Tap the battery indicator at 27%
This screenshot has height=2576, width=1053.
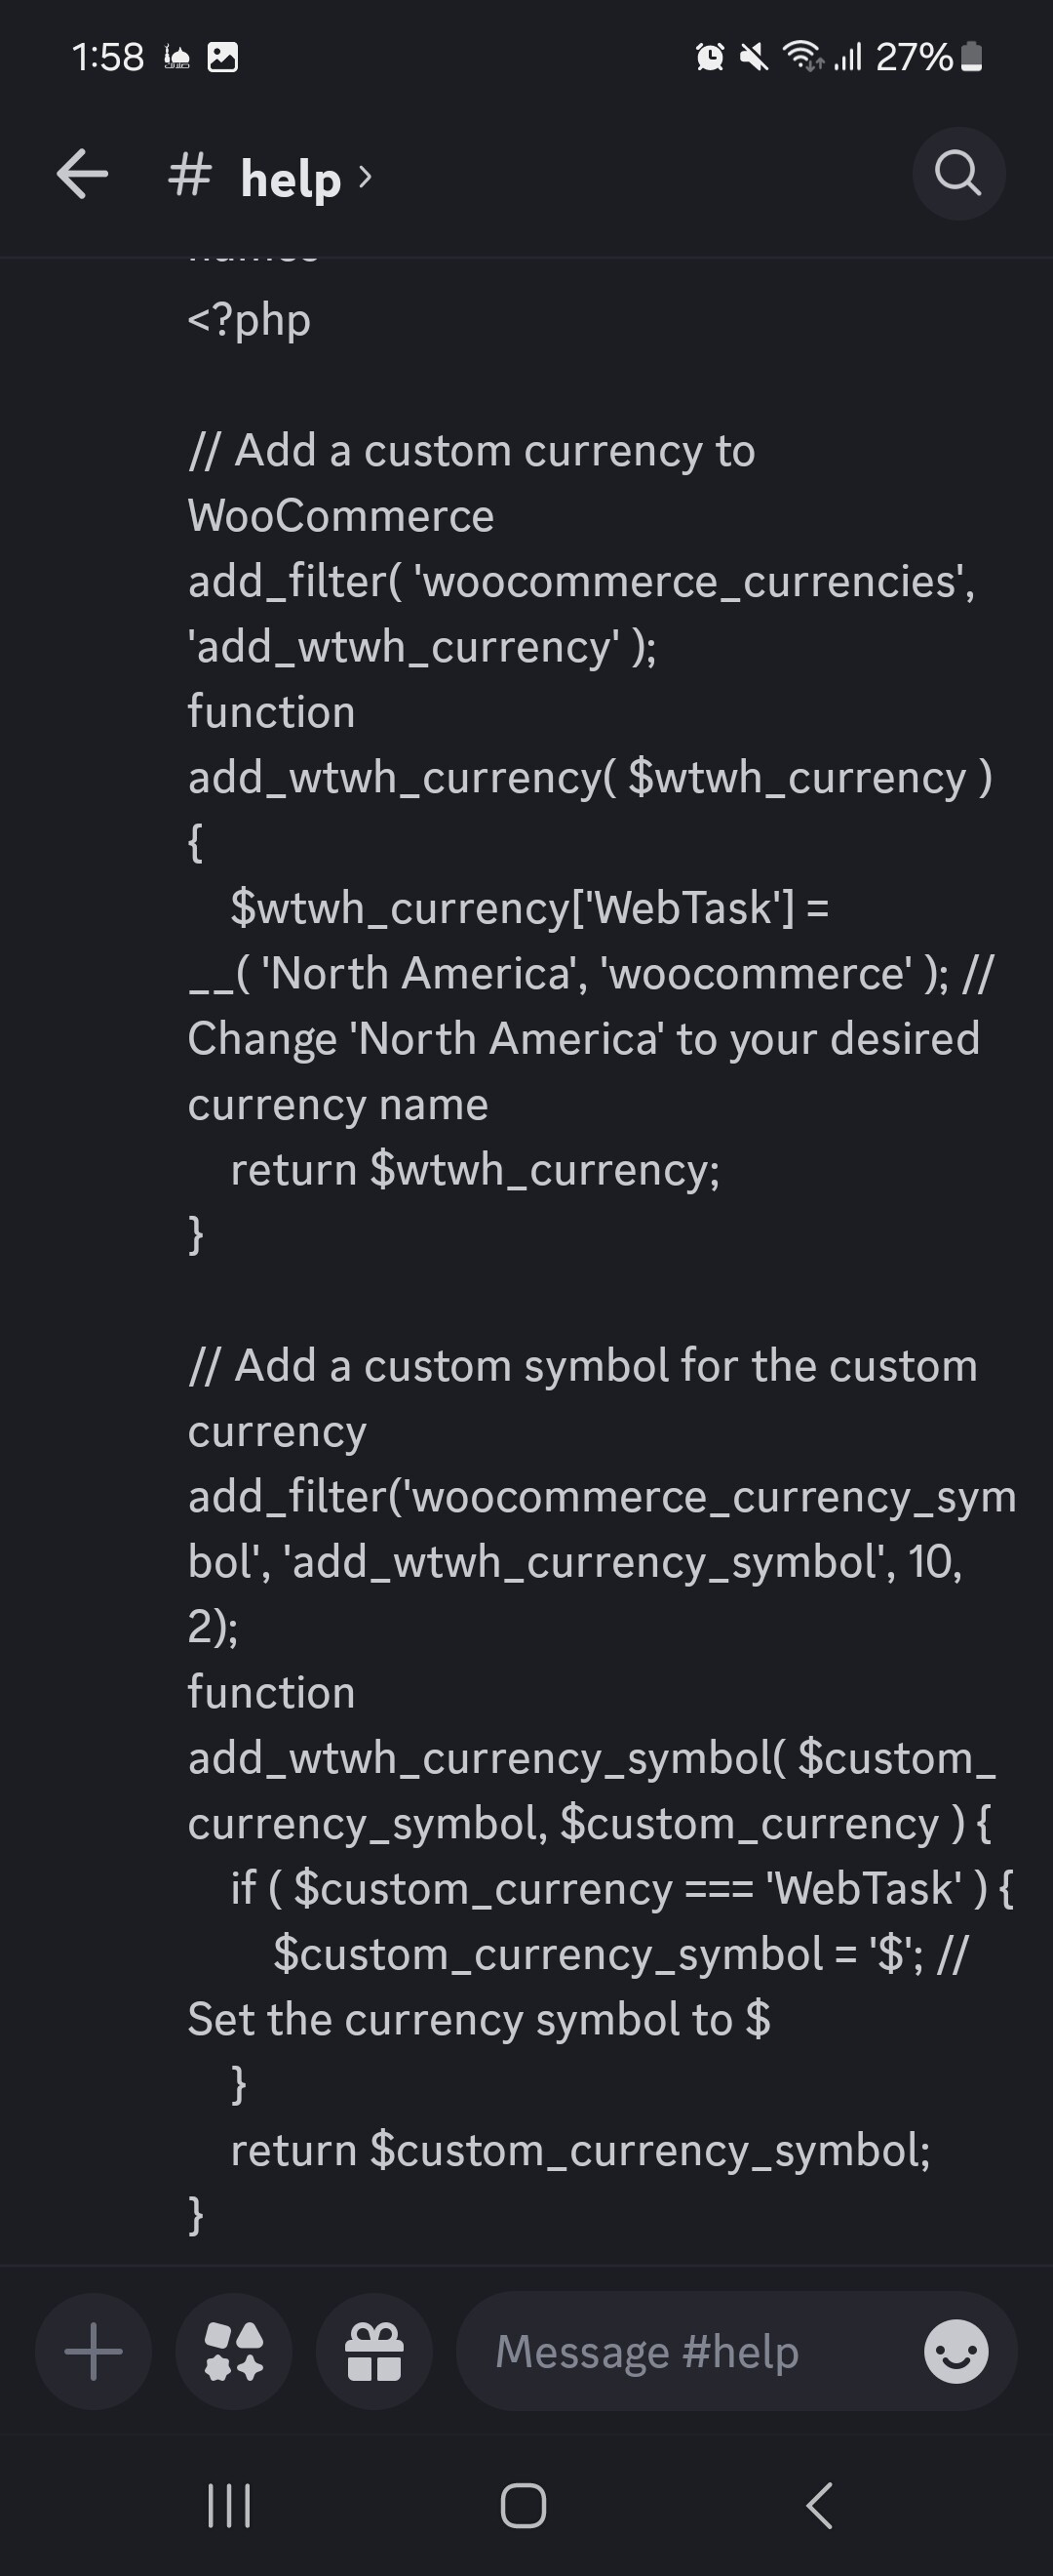pos(971,57)
